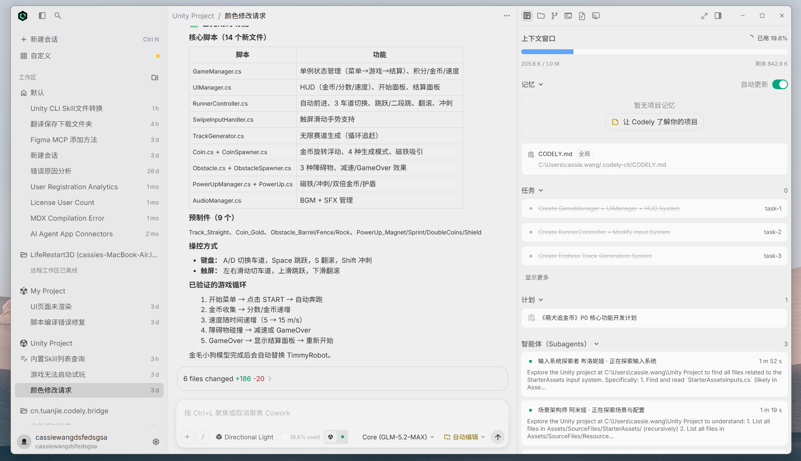Expand the 记忆 section chevron

pos(541,84)
